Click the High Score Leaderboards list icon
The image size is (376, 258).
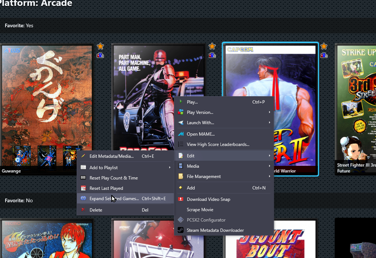(181, 144)
